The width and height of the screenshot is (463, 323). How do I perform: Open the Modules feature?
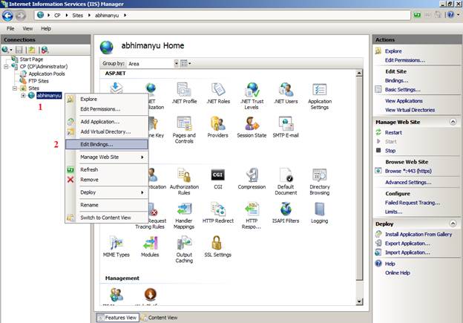pos(150,247)
